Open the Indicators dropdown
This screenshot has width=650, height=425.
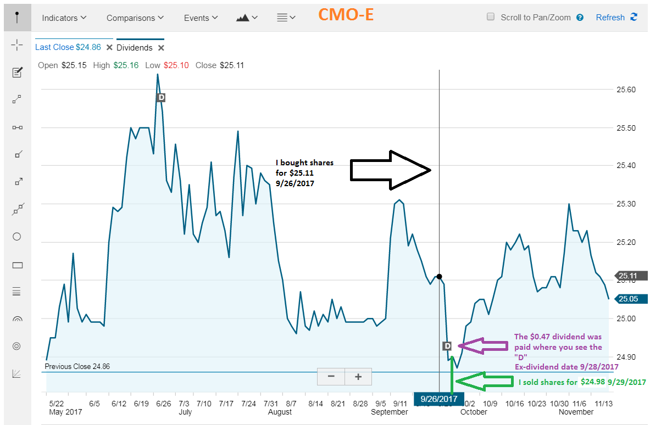[64, 18]
